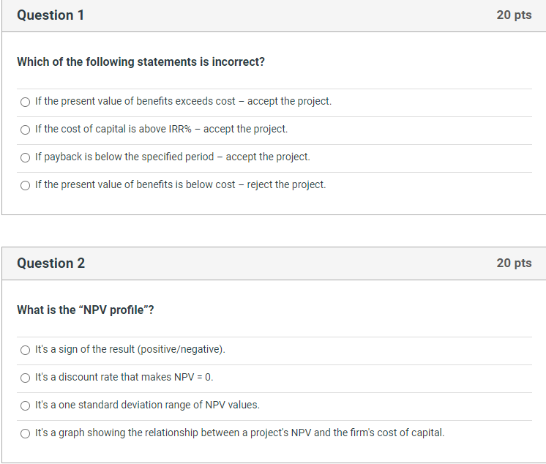
Task: Click answer text 'It's a sign of the result'
Action: pos(130,349)
